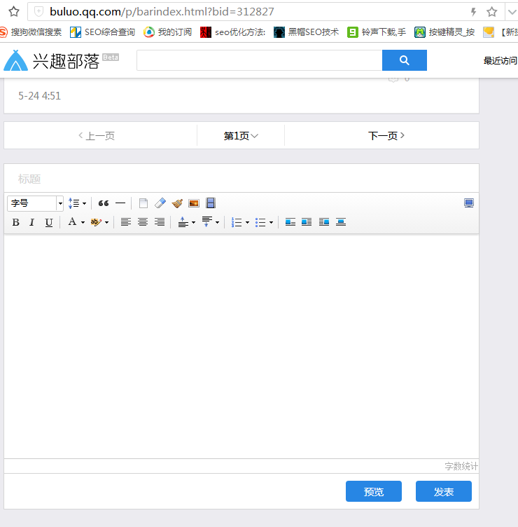Image resolution: width=518 pixels, height=527 pixels.
Task: Open the 铃声下载 bookmark
Action: tap(377, 32)
